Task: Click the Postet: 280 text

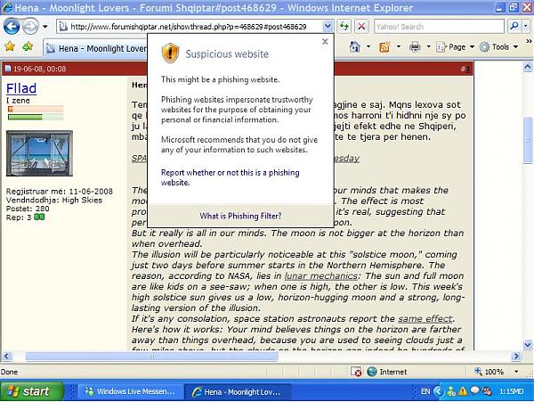Action: (28, 209)
